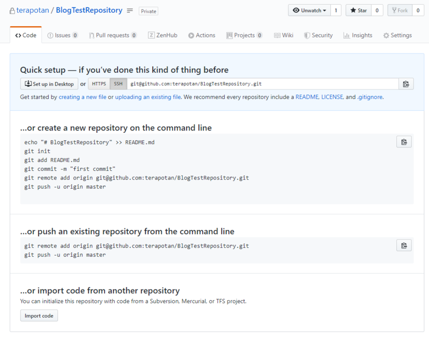Click the Set up in Desktop button
The height and width of the screenshot is (337, 429).
click(49, 84)
